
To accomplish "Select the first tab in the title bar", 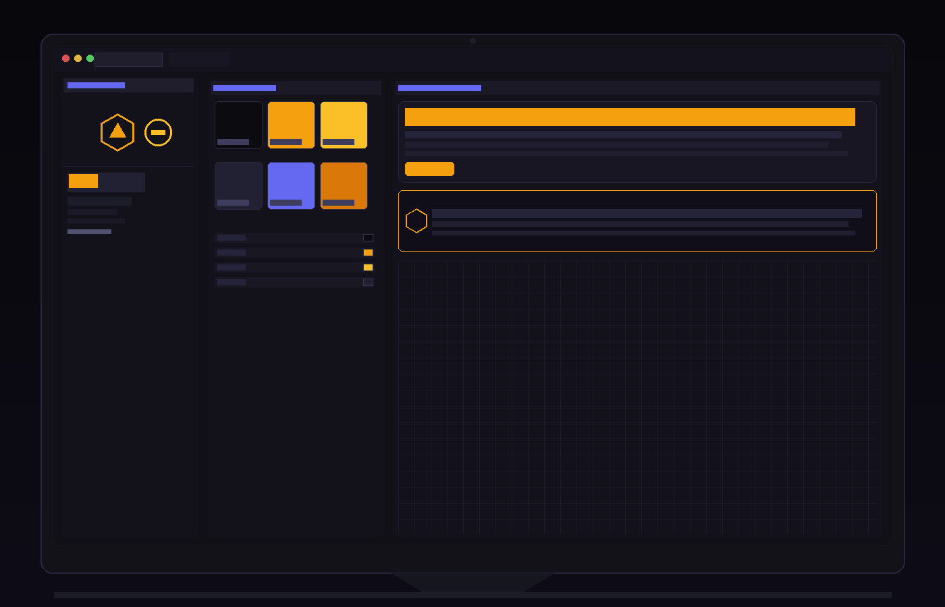I will tap(128, 59).
